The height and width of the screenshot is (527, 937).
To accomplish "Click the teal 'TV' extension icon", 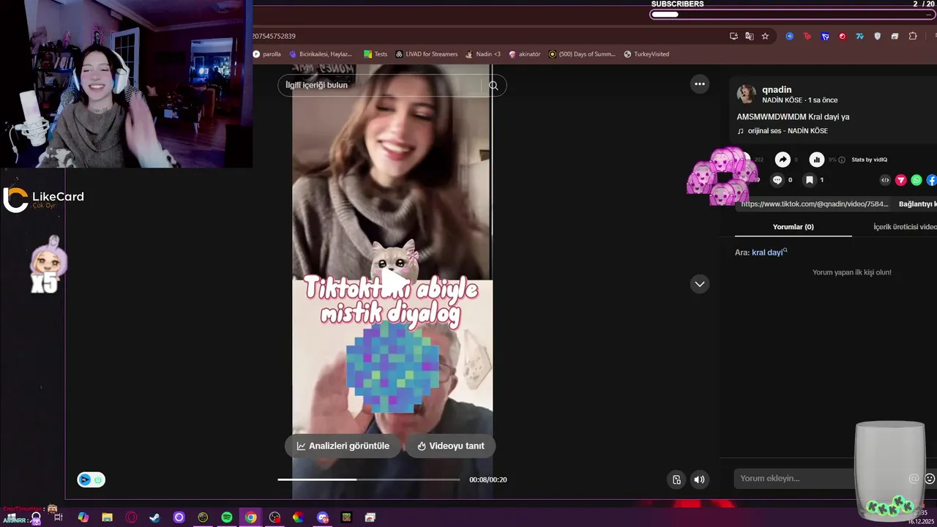I will tap(860, 36).
